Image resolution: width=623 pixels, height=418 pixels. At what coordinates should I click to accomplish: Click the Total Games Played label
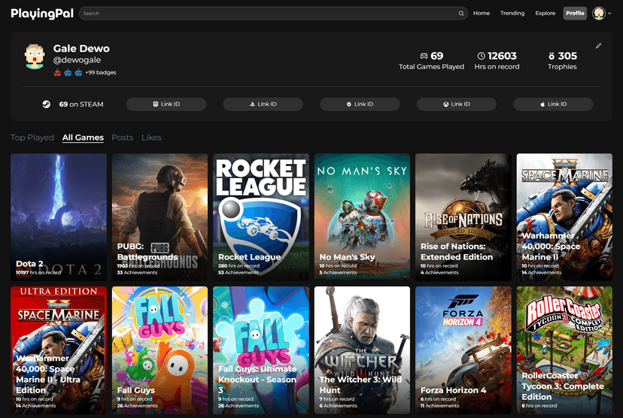431,67
